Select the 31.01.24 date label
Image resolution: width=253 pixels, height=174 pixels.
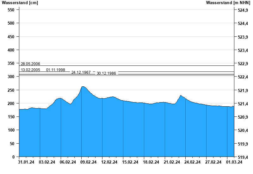(26, 162)
